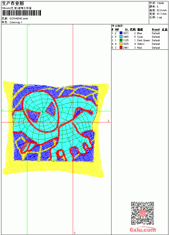Select stitch count 3465 in Cyan row

[x=126, y=37]
